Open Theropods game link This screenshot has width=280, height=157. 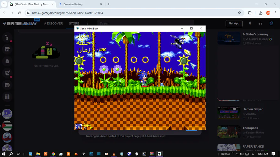[250, 128]
